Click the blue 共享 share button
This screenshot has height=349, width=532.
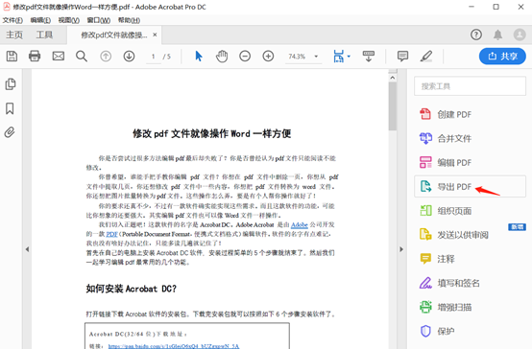click(x=502, y=57)
